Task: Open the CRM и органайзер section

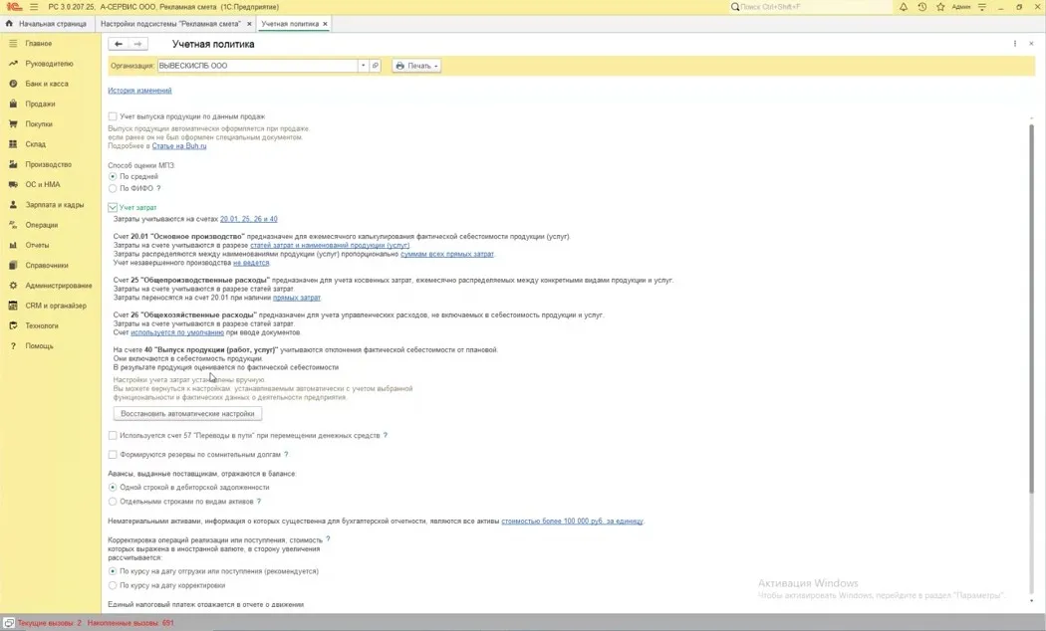Action: [56, 306]
